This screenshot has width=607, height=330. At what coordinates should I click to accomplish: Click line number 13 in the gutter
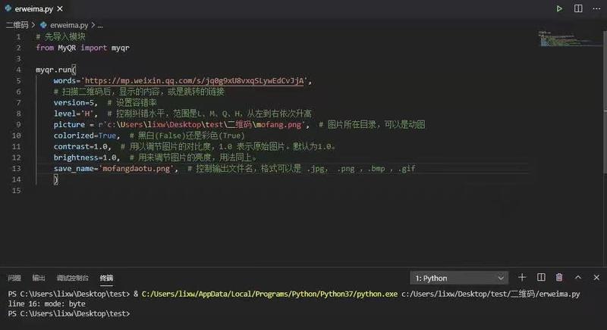(16, 168)
